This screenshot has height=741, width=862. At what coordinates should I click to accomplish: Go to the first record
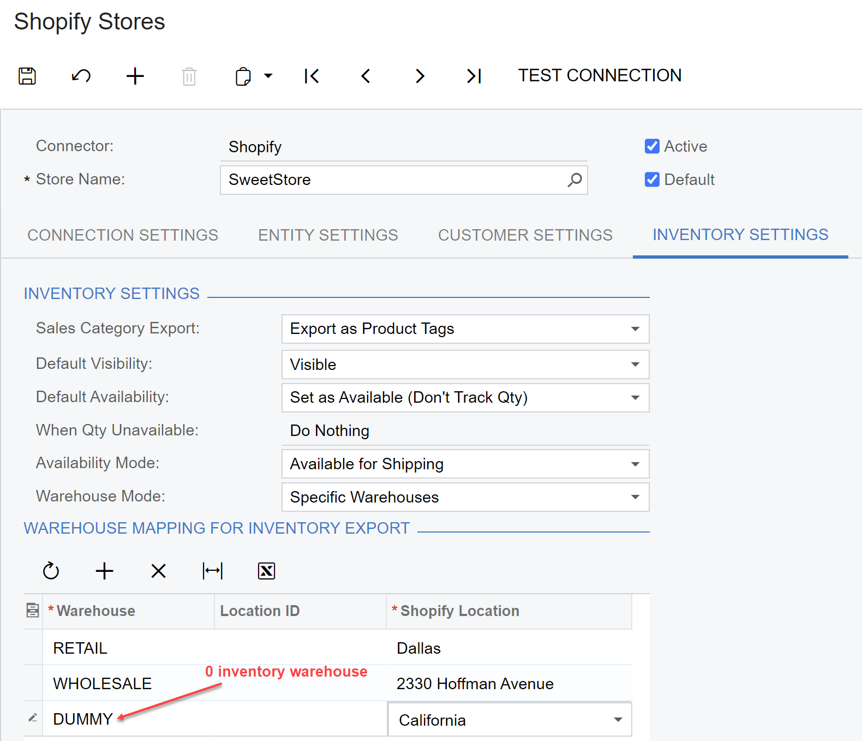tap(312, 76)
